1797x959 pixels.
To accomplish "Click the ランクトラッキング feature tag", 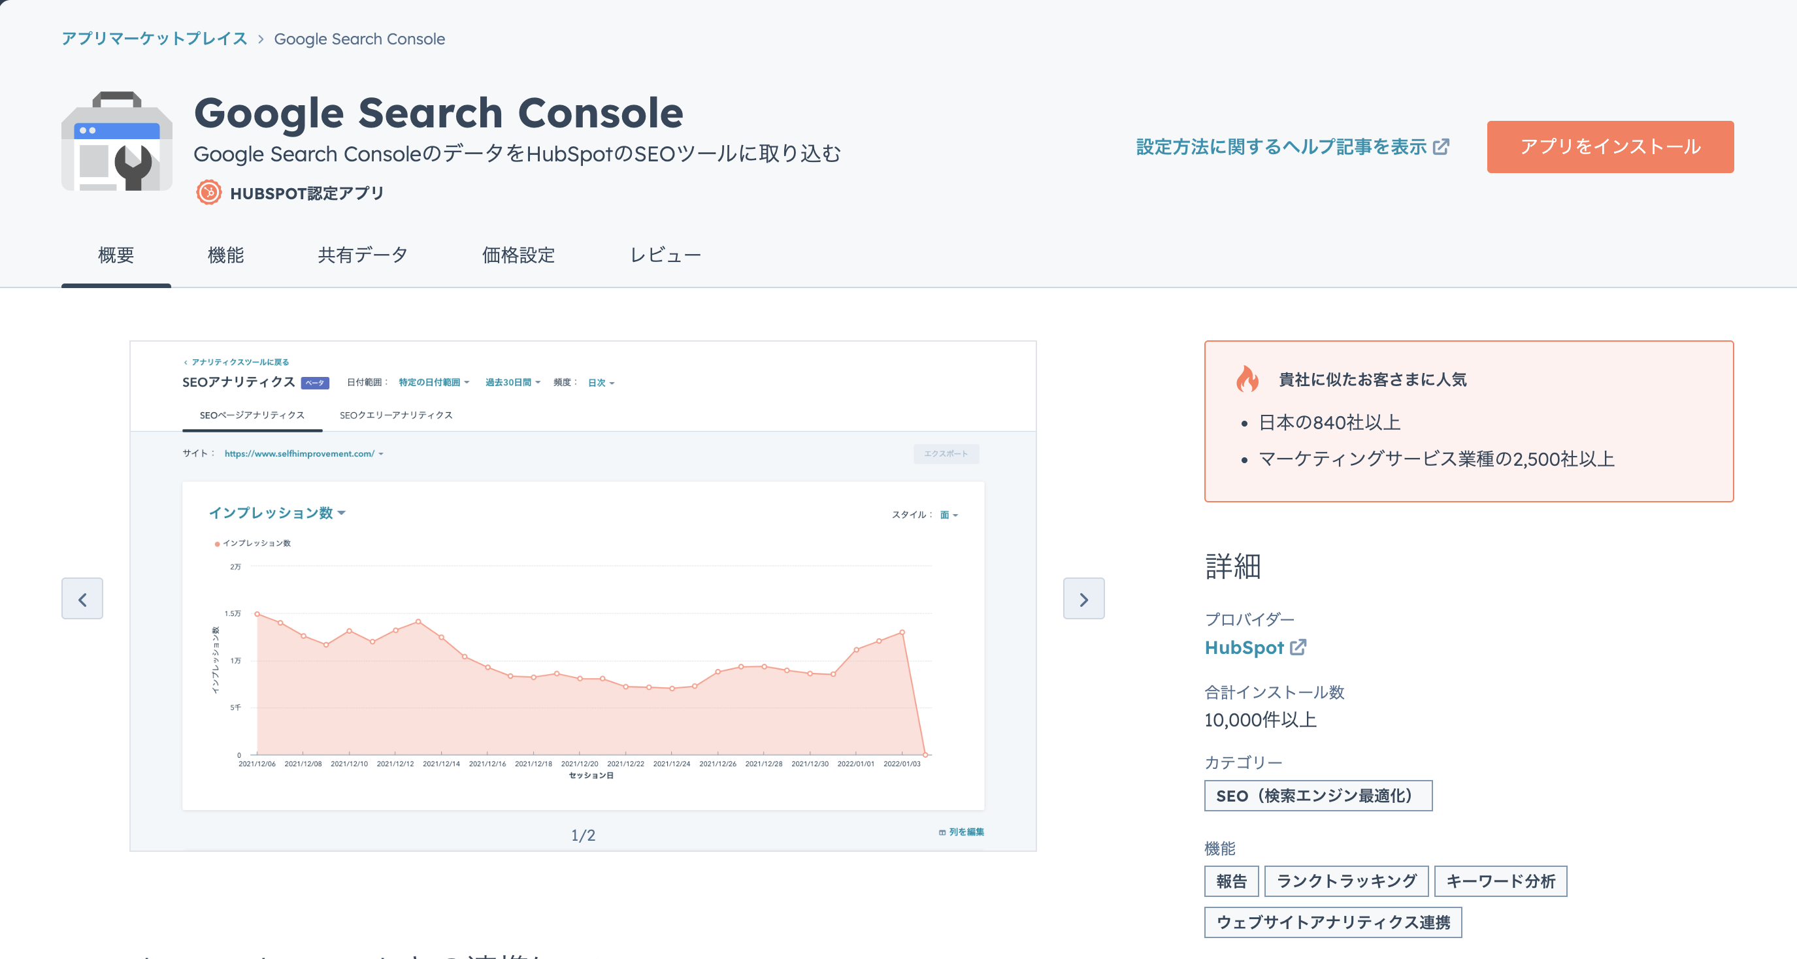I will pos(1346,881).
